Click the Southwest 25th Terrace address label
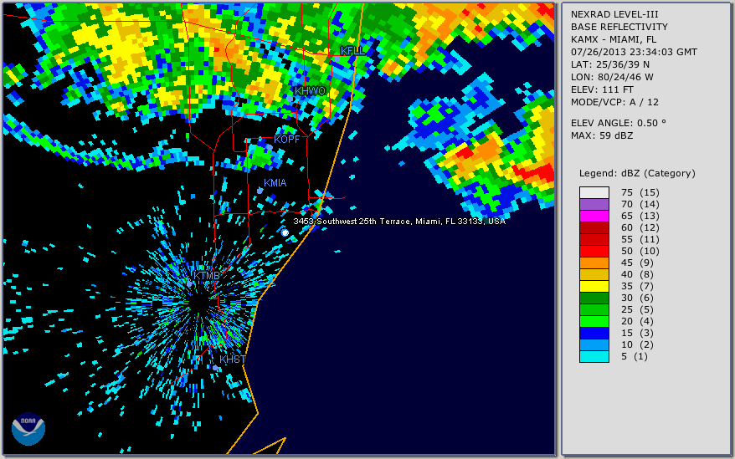The image size is (735, 459). (x=399, y=221)
